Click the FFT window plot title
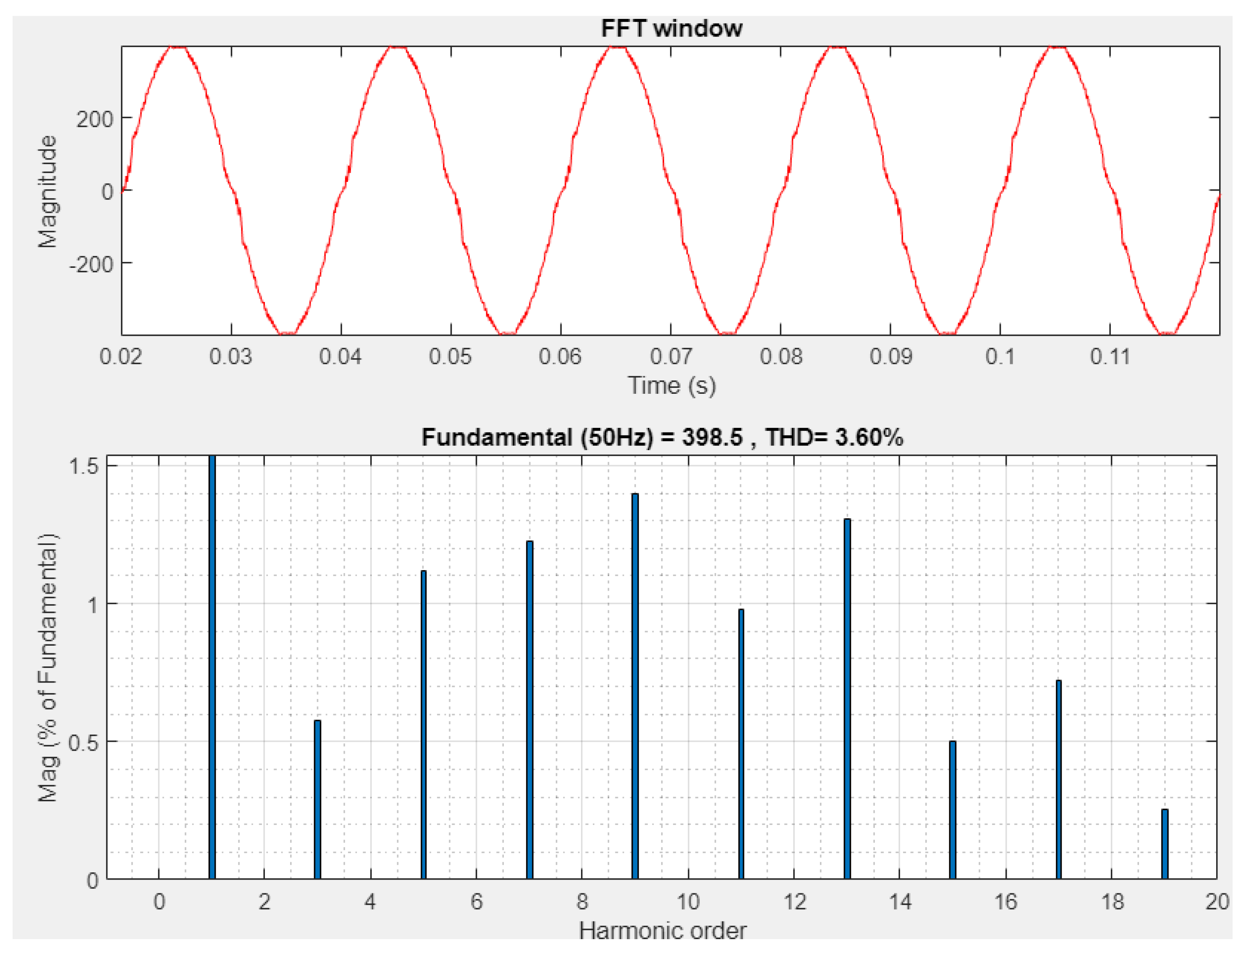This screenshot has width=1246, height=953. (672, 29)
